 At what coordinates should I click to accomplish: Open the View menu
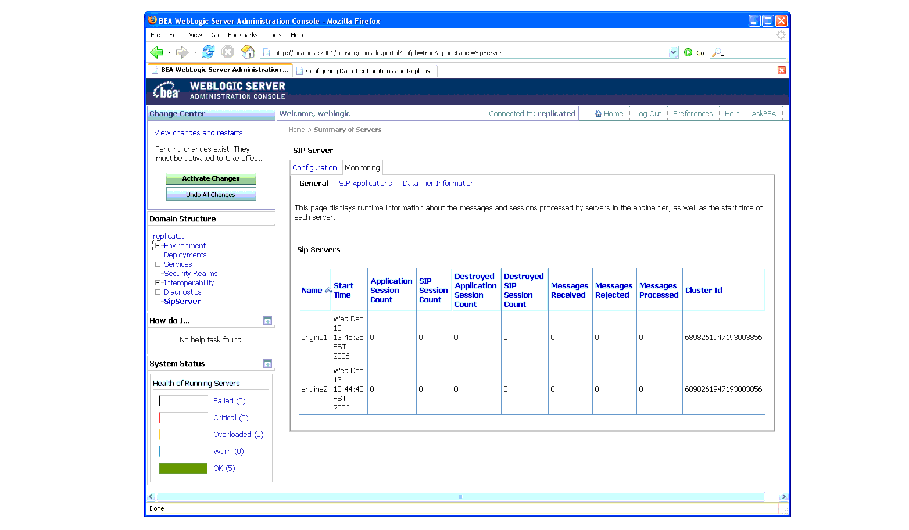195,35
